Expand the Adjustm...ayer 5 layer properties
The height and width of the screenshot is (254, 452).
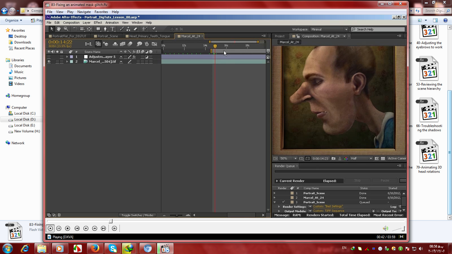click(x=67, y=57)
